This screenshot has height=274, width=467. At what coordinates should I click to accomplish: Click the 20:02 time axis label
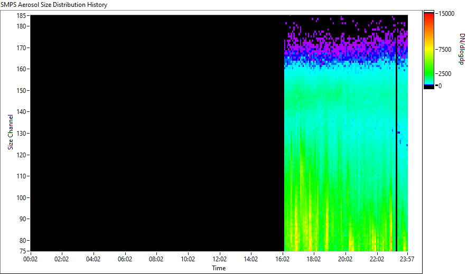[x=345, y=259]
